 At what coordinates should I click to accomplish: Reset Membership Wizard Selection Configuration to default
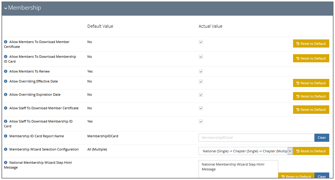click(311, 151)
